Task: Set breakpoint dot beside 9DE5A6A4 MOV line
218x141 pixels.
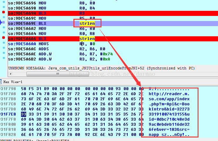Action: 4,32
